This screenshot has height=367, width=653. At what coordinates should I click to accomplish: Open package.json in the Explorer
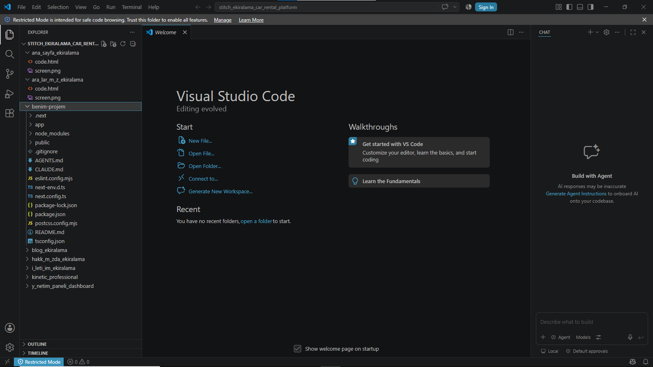pyautogui.click(x=81, y=214)
